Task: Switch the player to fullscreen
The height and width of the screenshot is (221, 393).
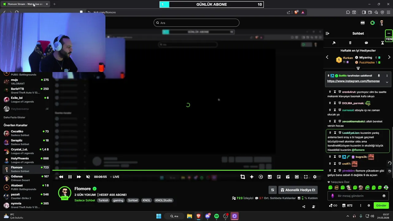Action: (x=306, y=177)
